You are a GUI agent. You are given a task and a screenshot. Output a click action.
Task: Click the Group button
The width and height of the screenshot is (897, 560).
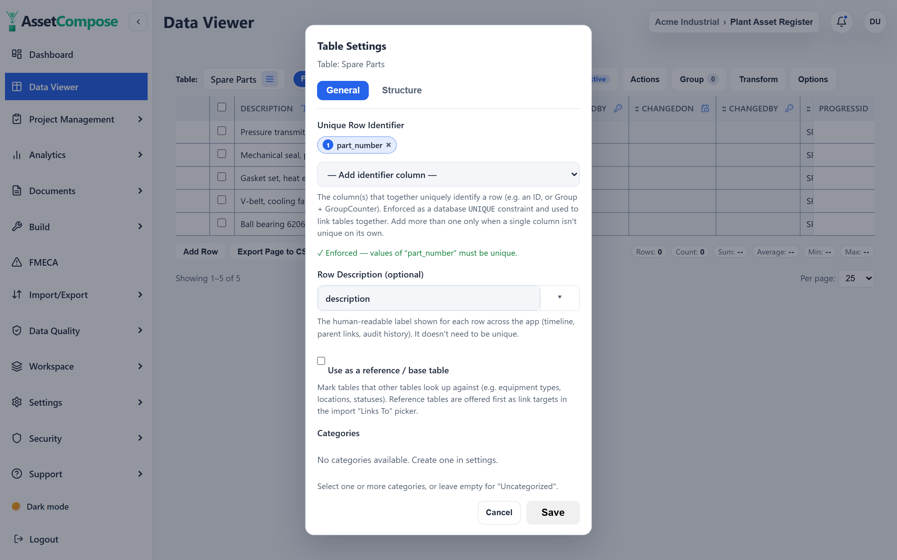coord(698,79)
